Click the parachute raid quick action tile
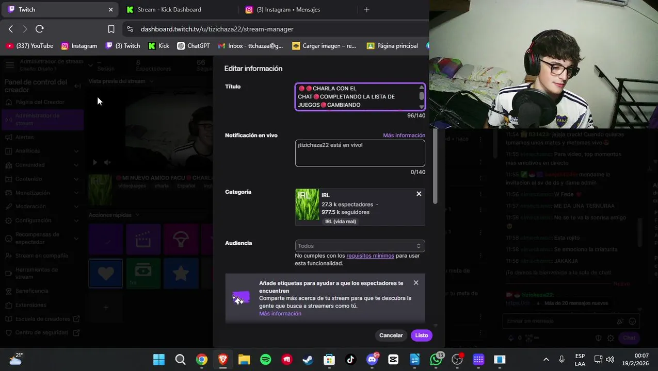This screenshot has width=658, height=371. (181, 240)
